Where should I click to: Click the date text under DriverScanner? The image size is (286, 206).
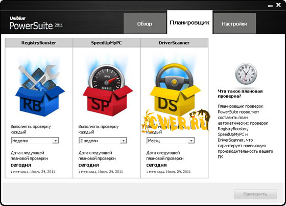169,172
